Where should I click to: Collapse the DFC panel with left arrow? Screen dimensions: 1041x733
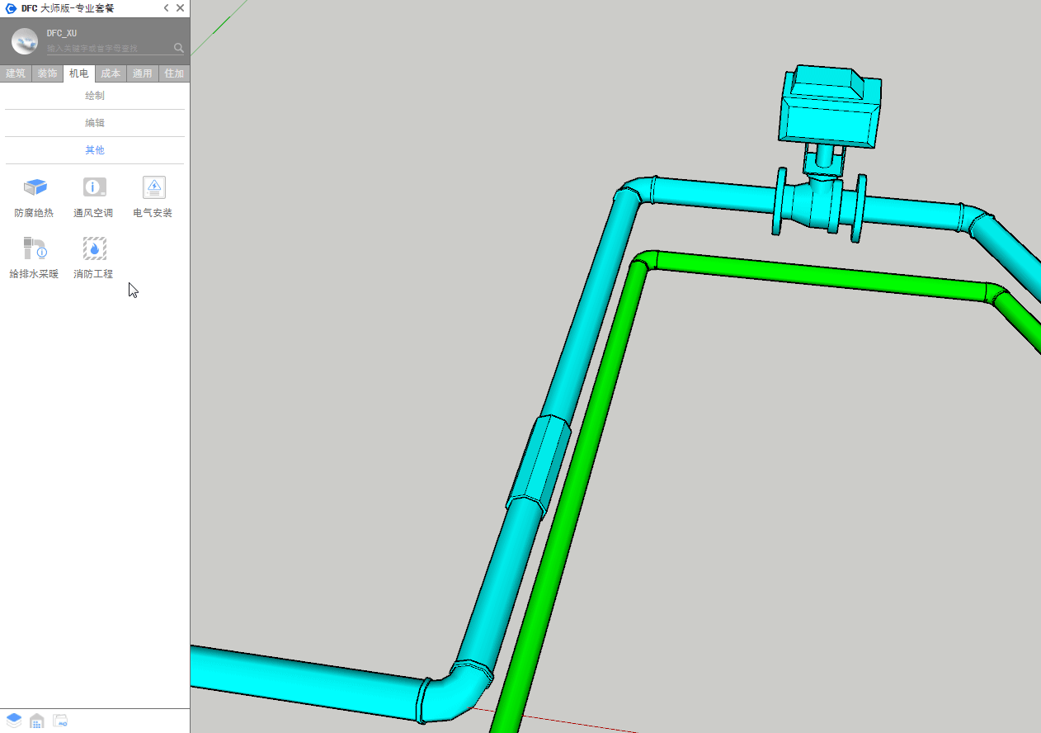(x=166, y=7)
